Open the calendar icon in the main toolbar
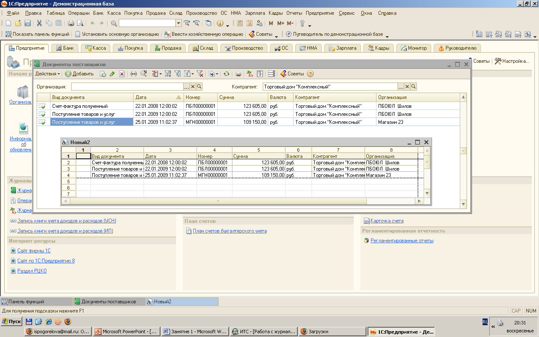Screen dimensions: 539x337 click(250, 23)
